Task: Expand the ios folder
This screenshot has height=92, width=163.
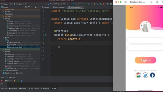Action: pos(3,38)
